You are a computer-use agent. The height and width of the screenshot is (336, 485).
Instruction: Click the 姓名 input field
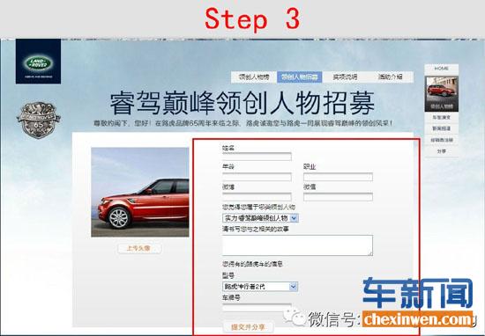[257, 157]
